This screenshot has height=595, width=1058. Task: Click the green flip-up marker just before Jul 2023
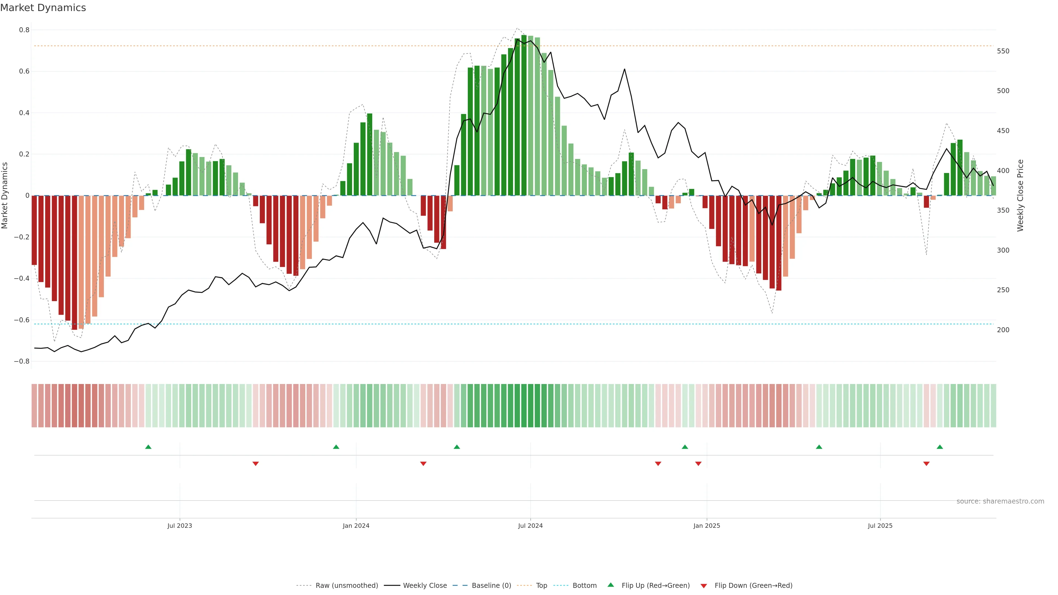coord(148,447)
